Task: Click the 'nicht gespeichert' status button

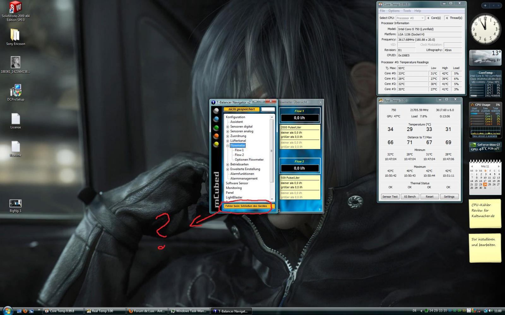Action: [241, 109]
